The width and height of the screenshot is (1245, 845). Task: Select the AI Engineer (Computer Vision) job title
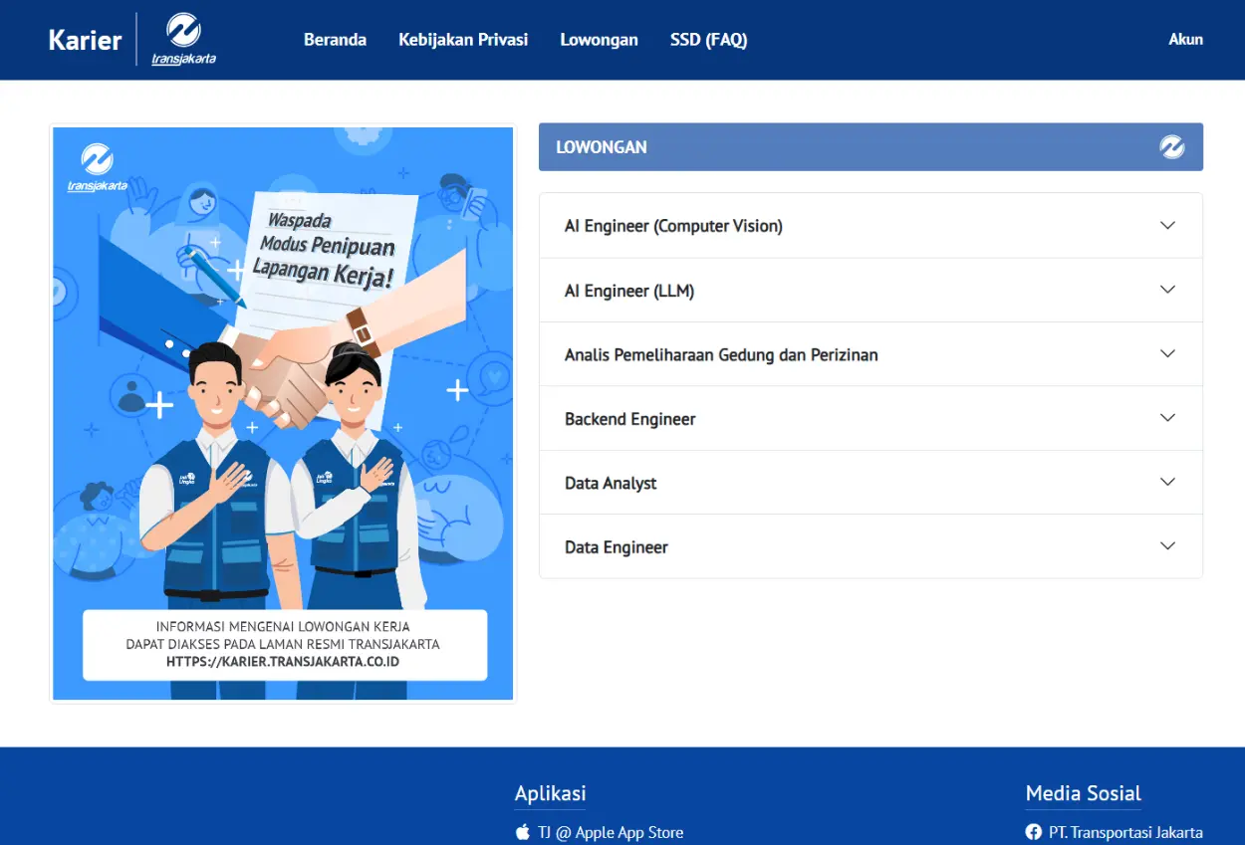673,226
